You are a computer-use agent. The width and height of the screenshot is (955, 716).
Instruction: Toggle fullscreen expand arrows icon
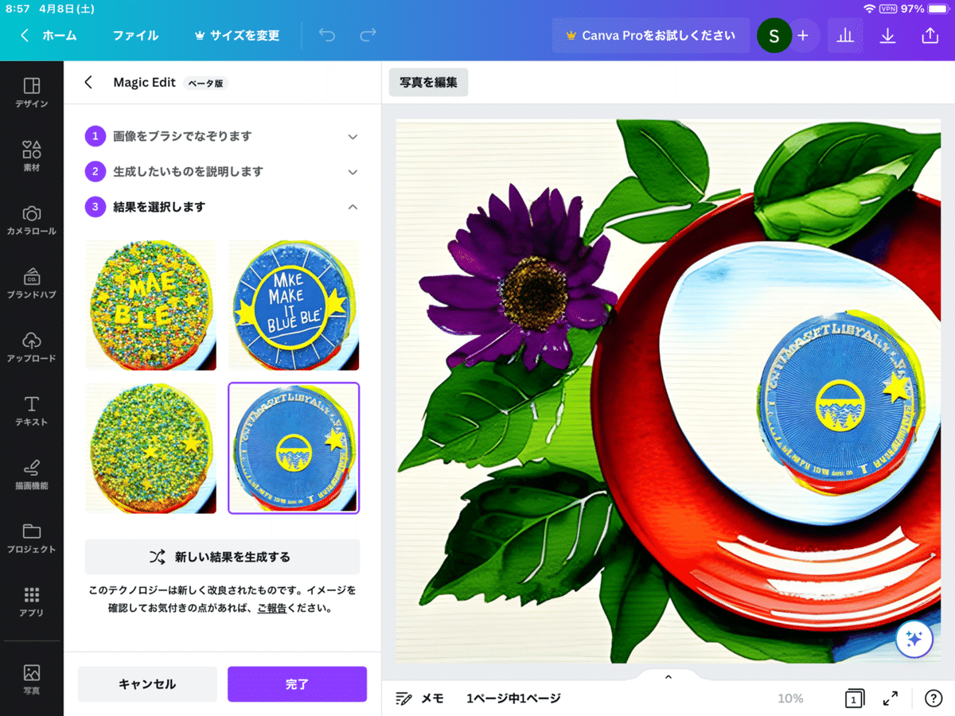891,698
